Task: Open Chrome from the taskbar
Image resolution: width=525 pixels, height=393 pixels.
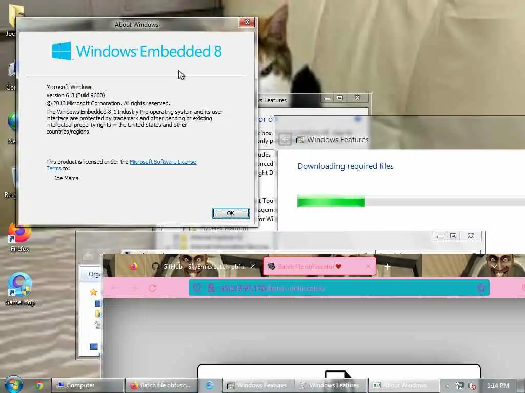Action: coord(39,385)
